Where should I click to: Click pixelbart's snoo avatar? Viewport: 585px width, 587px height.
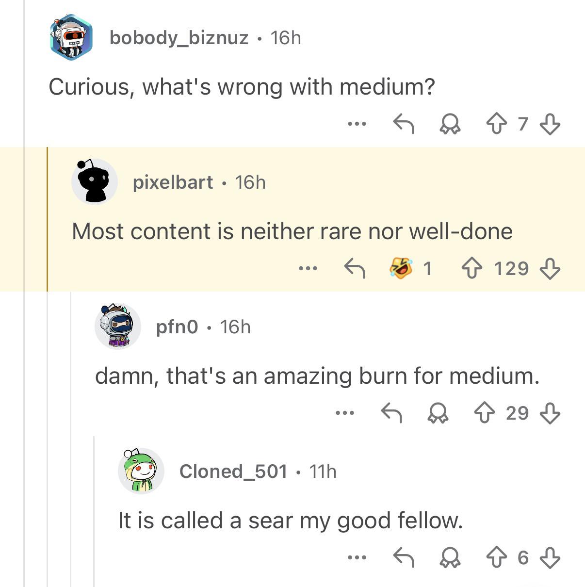(x=94, y=182)
